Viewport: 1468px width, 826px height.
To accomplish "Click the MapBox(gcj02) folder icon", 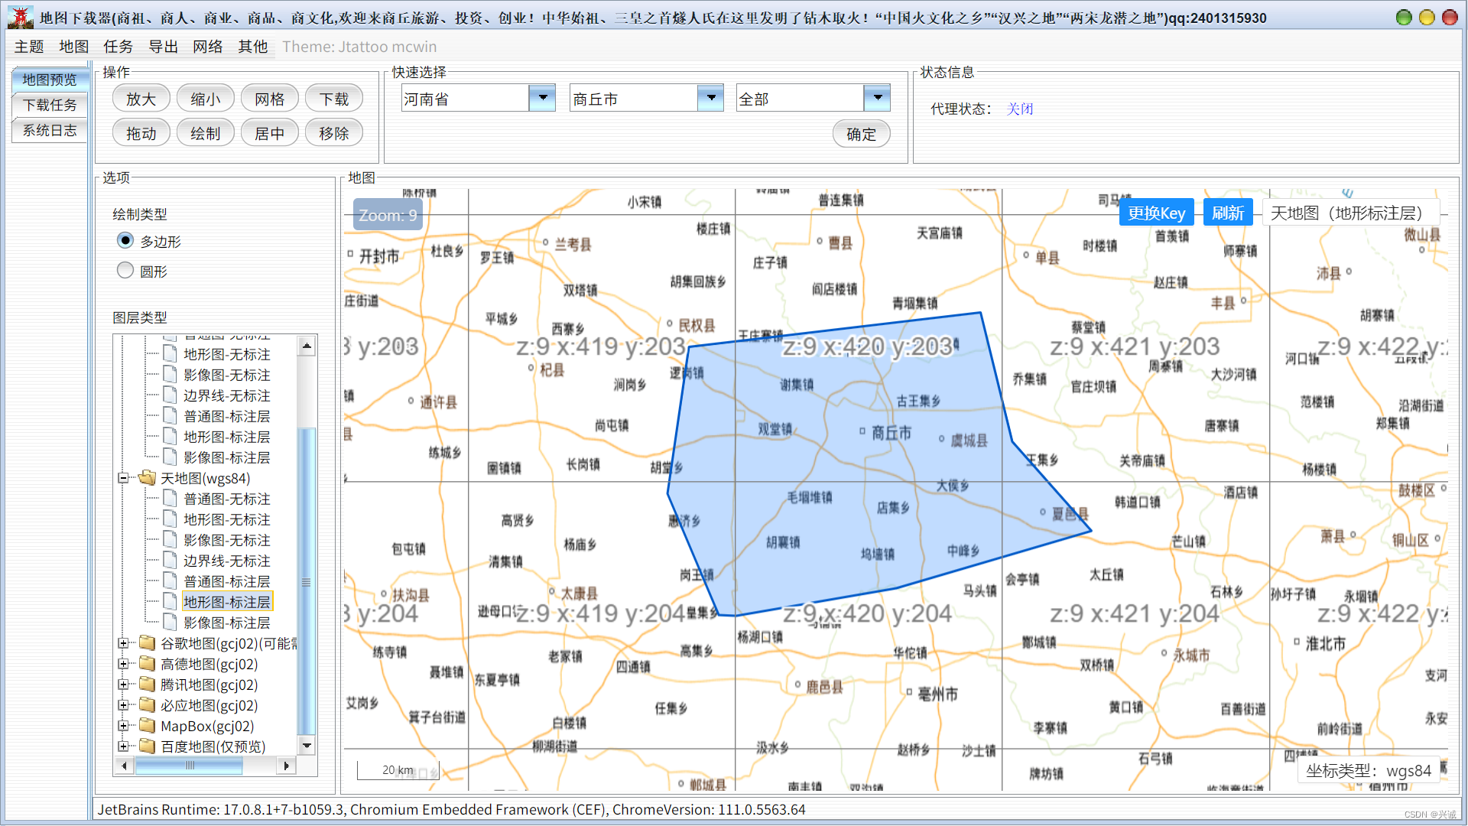I will tap(147, 726).
